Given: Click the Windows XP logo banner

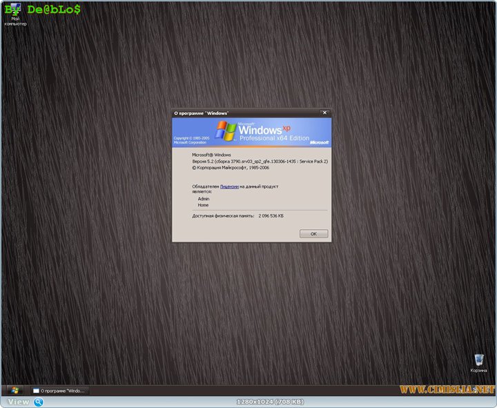Looking at the screenshot, I should [252, 133].
